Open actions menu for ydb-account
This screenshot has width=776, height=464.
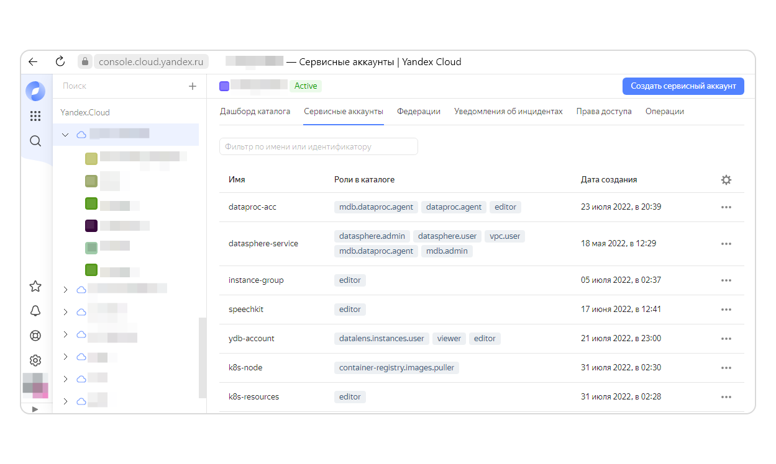(x=726, y=339)
